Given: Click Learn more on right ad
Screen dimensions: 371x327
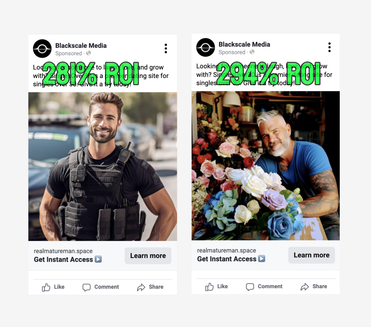Looking at the screenshot, I should click(311, 255).
